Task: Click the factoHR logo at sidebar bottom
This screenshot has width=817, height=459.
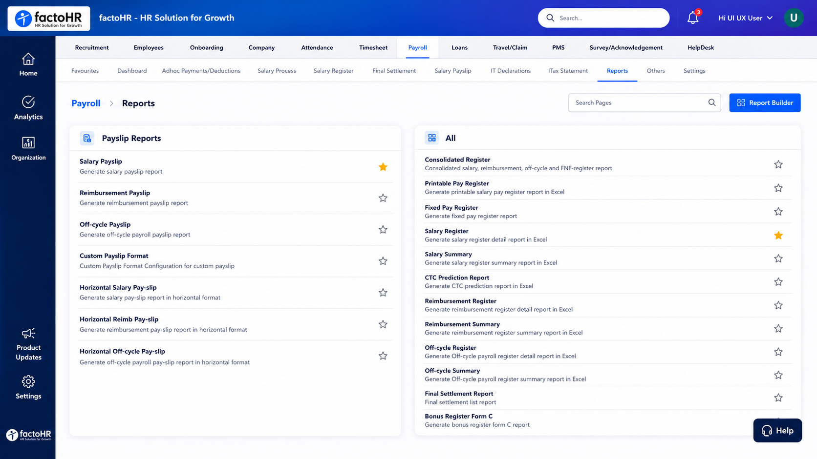Action: point(28,434)
